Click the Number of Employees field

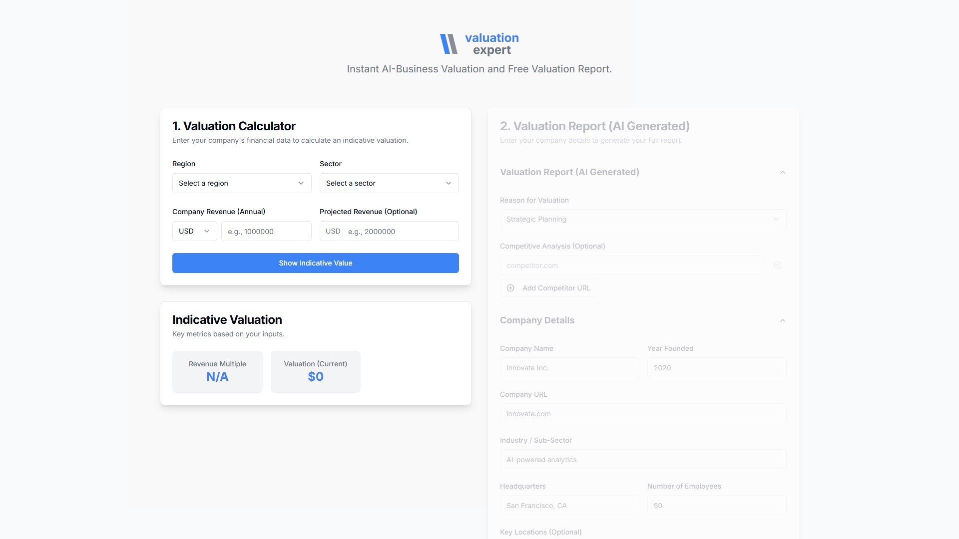point(717,506)
